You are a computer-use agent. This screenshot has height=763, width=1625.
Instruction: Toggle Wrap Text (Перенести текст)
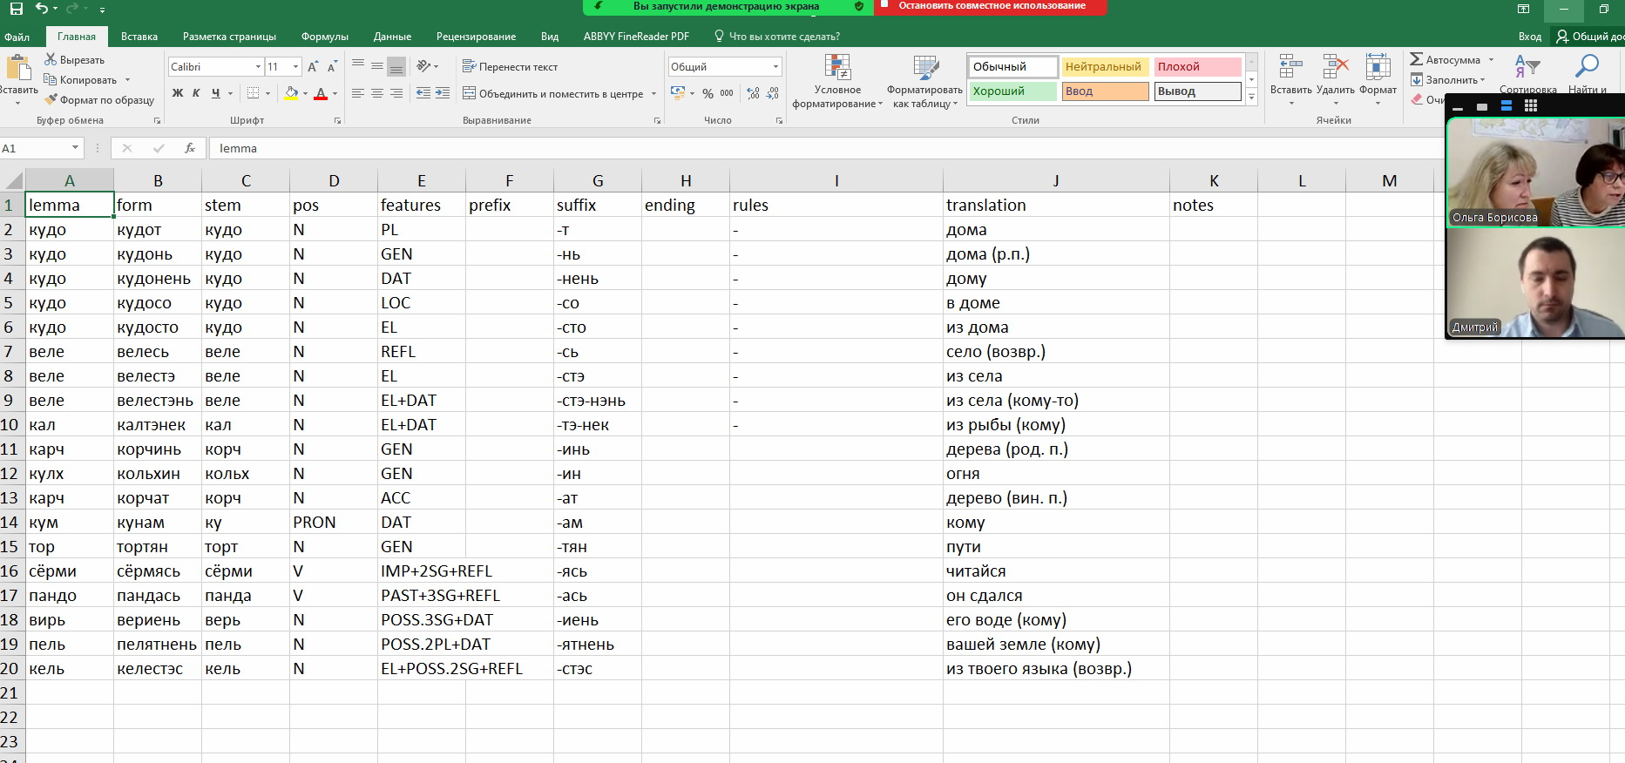click(x=510, y=67)
